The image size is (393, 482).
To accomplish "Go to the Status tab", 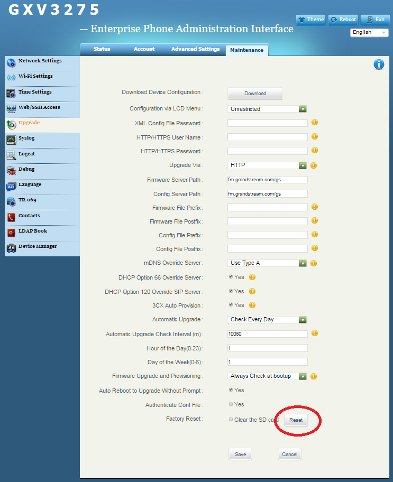I will click(x=102, y=50).
